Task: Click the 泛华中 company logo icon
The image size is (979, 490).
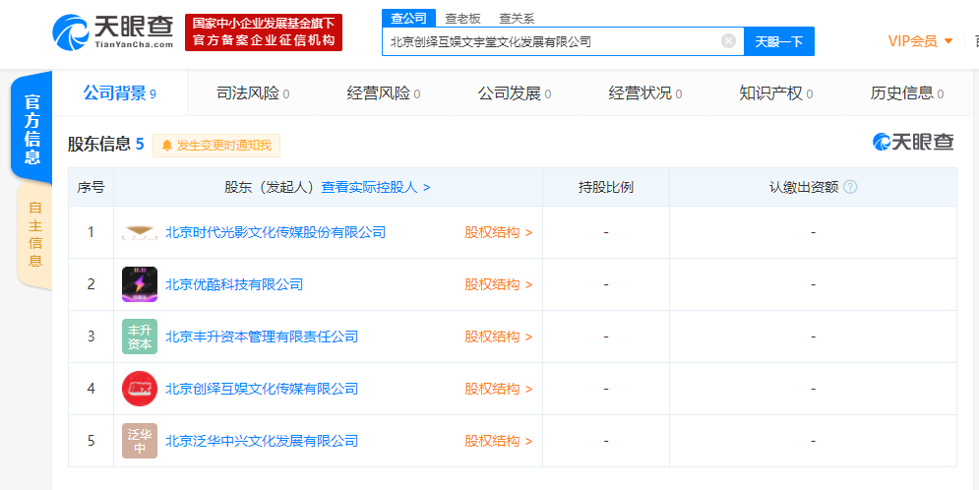Action: point(140,441)
